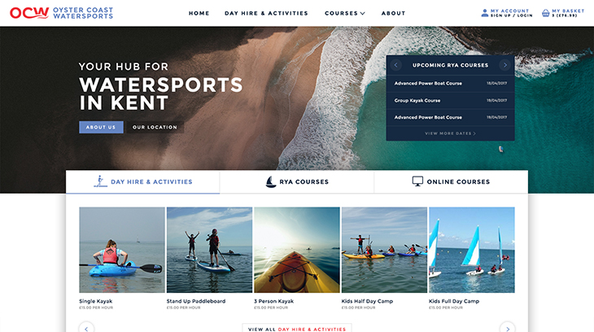Show previous upcoming RYA courses arrow
The image size is (594, 332).
396,65
